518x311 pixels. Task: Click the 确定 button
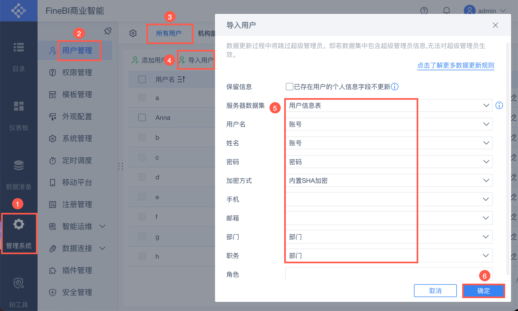[x=483, y=291]
